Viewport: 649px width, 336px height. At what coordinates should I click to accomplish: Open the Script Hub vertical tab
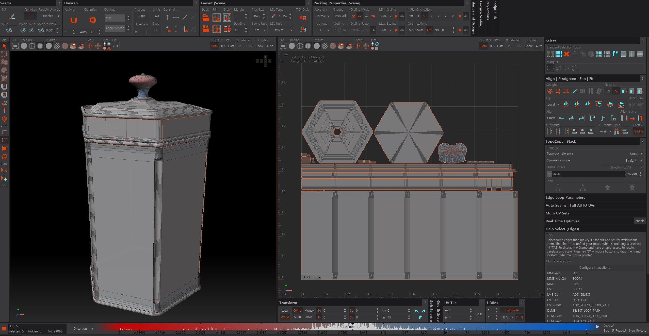pyautogui.click(x=495, y=10)
